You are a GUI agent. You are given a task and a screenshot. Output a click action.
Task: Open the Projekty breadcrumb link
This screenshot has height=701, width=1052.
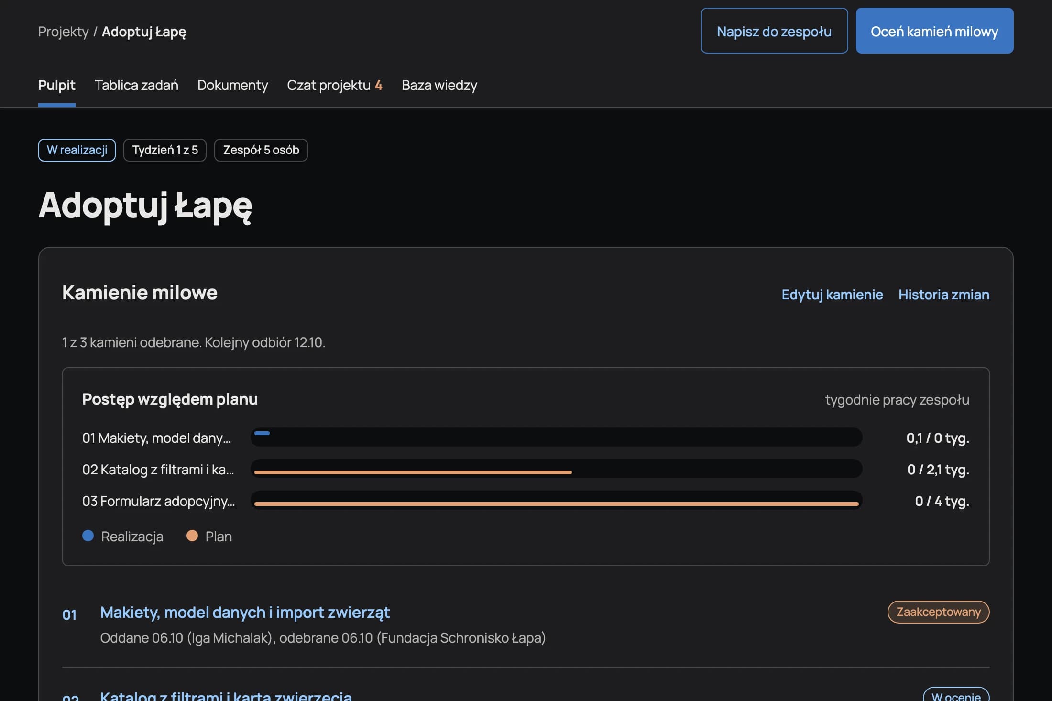[63, 32]
